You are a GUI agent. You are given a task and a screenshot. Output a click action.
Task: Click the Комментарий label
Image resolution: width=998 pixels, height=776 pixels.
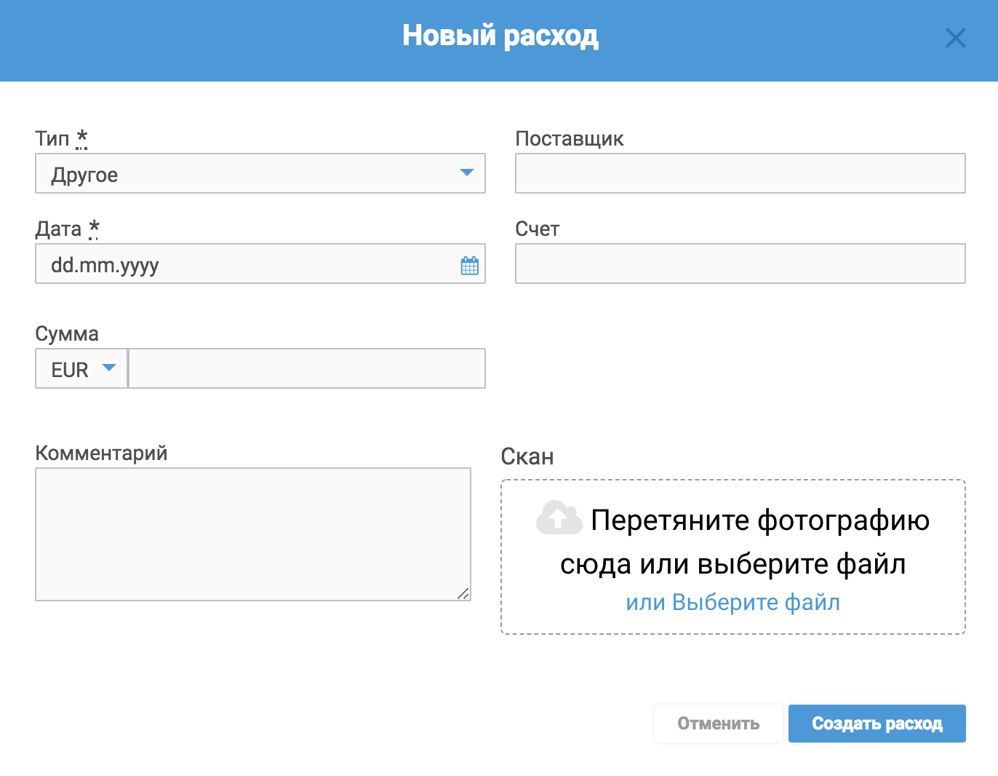(101, 453)
